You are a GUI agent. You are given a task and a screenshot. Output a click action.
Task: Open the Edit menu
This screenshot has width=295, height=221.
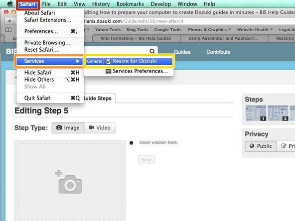62,4
